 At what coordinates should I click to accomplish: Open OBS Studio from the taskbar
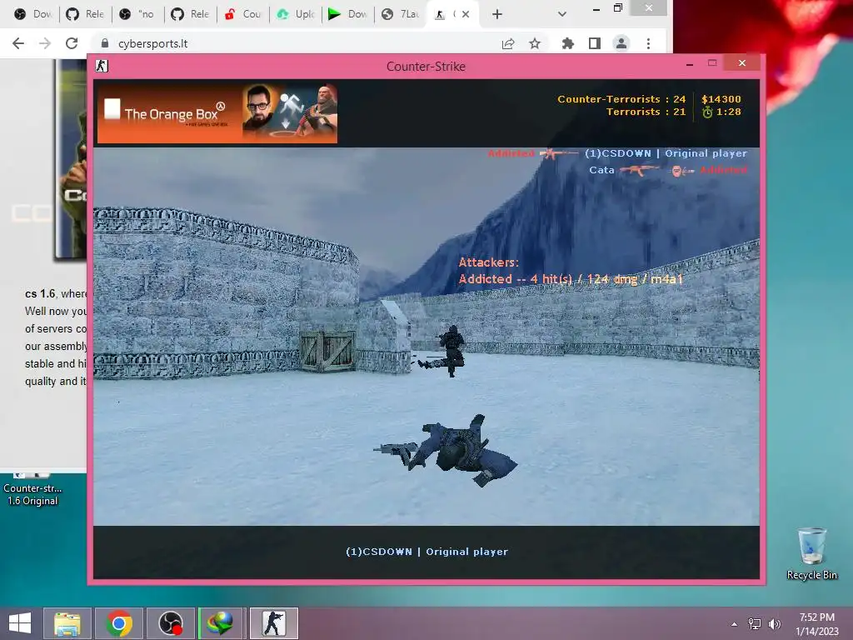pyautogui.click(x=170, y=623)
